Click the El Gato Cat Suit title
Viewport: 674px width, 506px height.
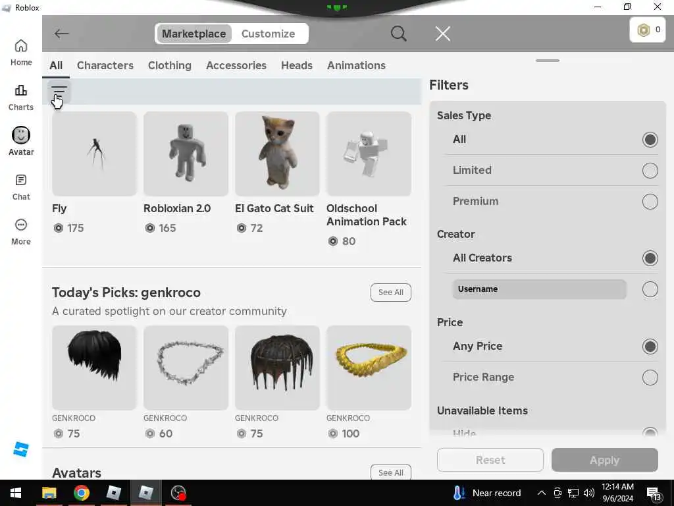click(x=274, y=208)
